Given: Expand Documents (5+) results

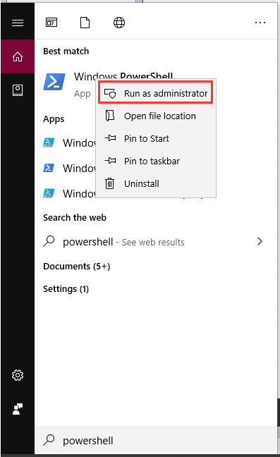Looking at the screenshot, I should point(77,266).
